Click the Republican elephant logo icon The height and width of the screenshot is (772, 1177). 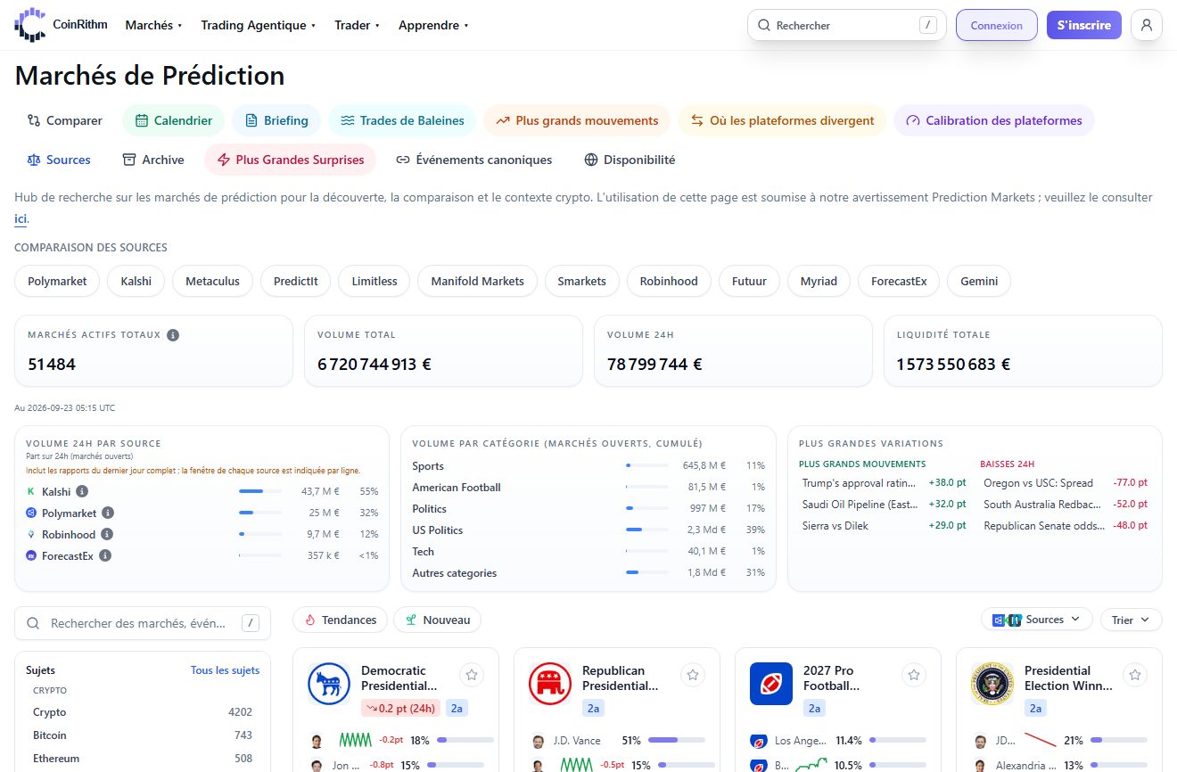(550, 684)
